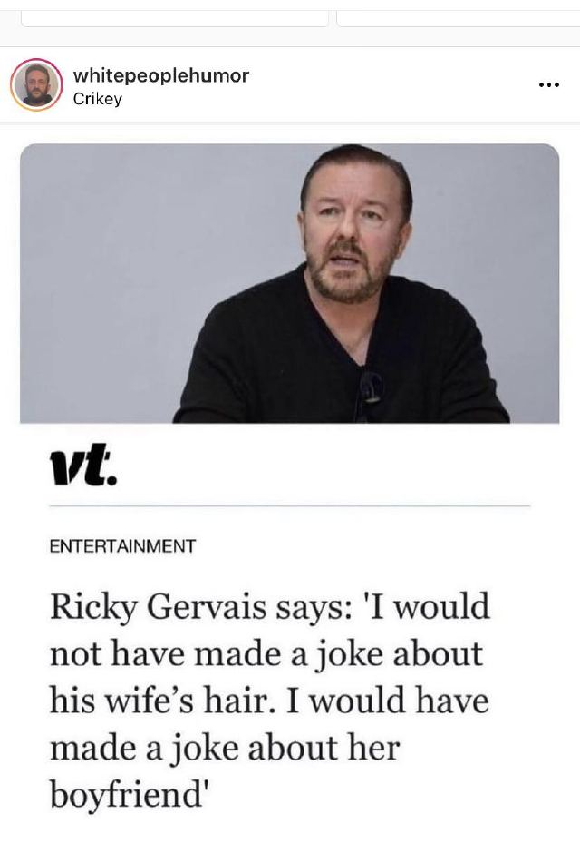Tap the top-right partial card above post

(458, 18)
